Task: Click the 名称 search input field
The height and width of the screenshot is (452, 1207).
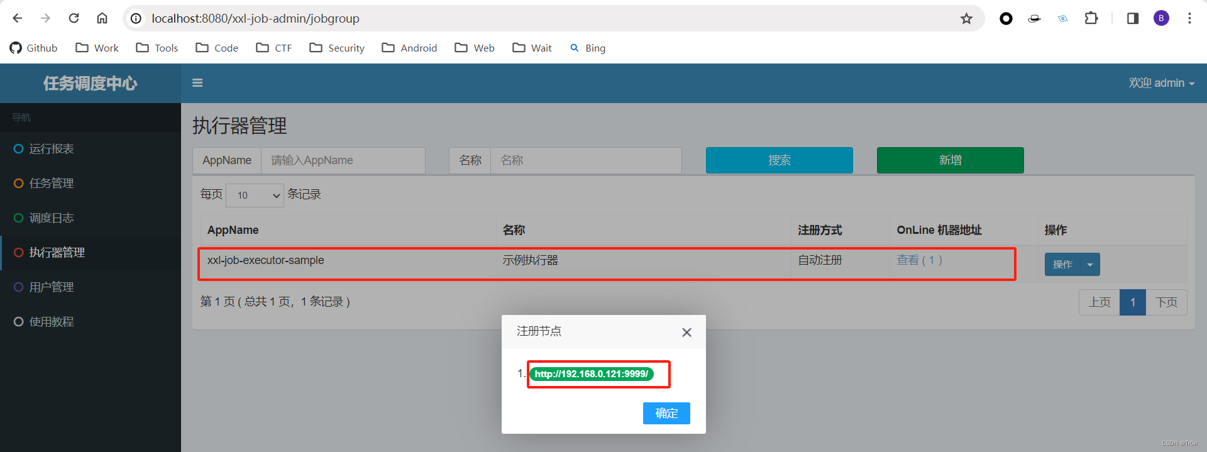Action: pyautogui.click(x=586, y=160)
